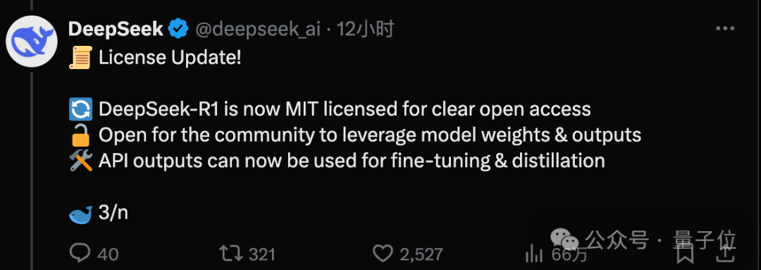Click the refresh arrows emoji icon
761x270 pixels.
(x=80, y=109)
